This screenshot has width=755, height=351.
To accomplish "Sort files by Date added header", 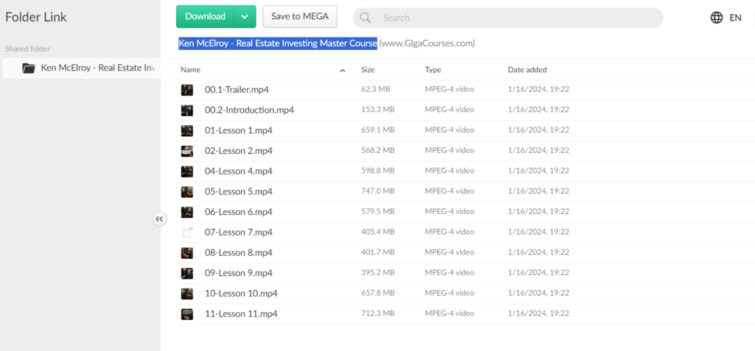I will [527, 70].
